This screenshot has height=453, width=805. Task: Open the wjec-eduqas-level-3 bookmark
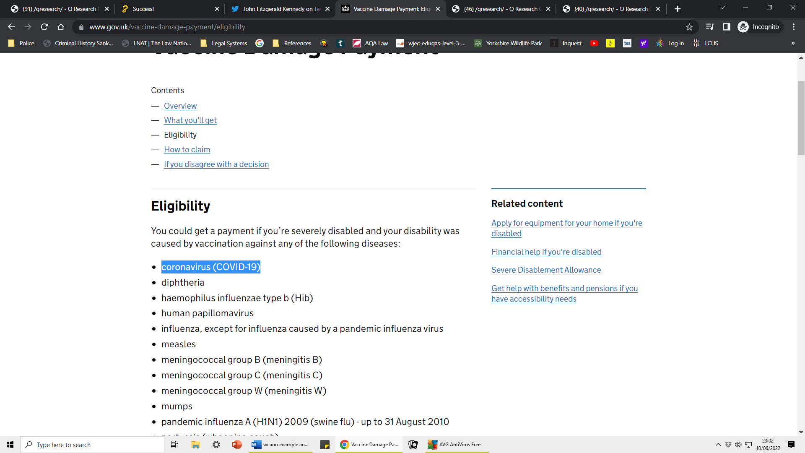431,43
